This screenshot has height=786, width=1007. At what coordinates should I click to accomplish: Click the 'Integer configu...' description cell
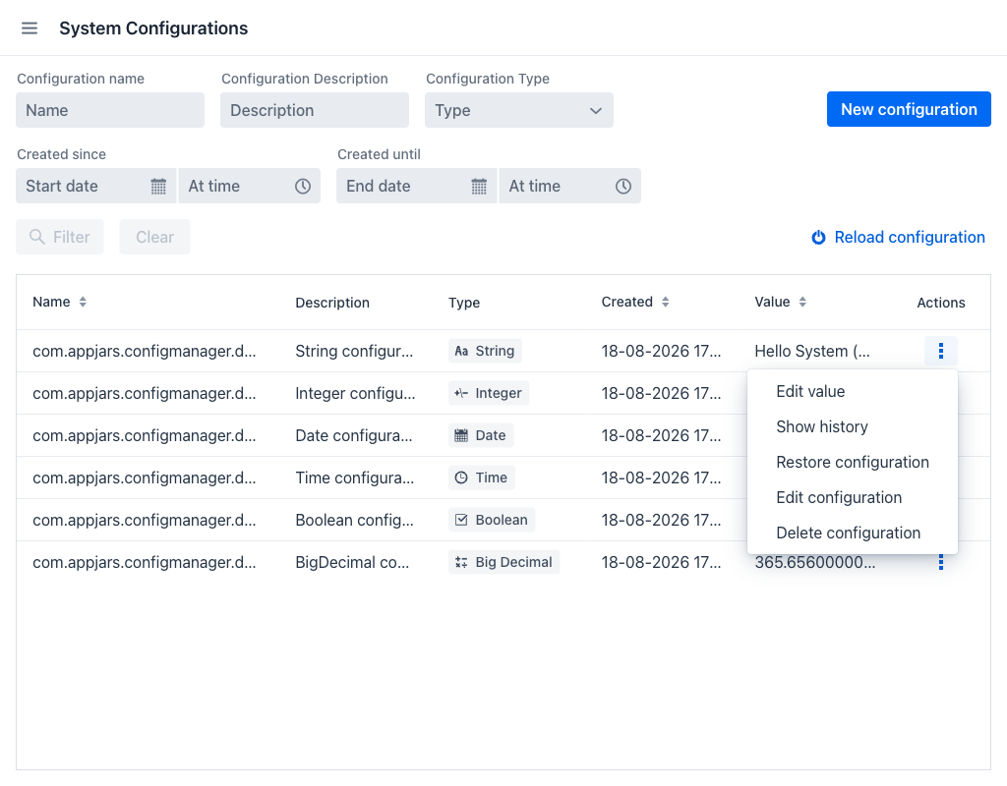pyautogui.click(x=355, y=393)
